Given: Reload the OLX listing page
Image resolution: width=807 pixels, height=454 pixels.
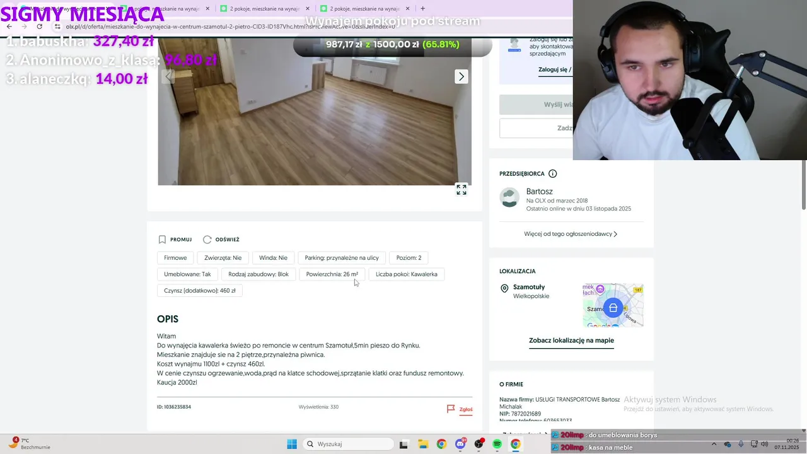Looking at the screenshot, I should [39, 26].
